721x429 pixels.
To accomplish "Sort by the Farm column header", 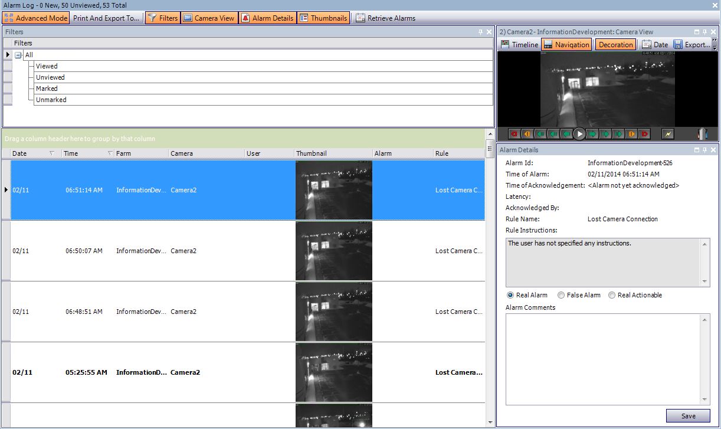I will (x=141, y=153).
